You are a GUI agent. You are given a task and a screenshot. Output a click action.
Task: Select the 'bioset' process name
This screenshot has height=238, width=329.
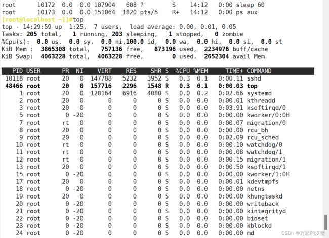(x=258, y=218)
